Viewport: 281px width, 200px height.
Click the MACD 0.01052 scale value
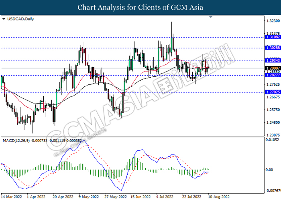click(x=273, y=140)
